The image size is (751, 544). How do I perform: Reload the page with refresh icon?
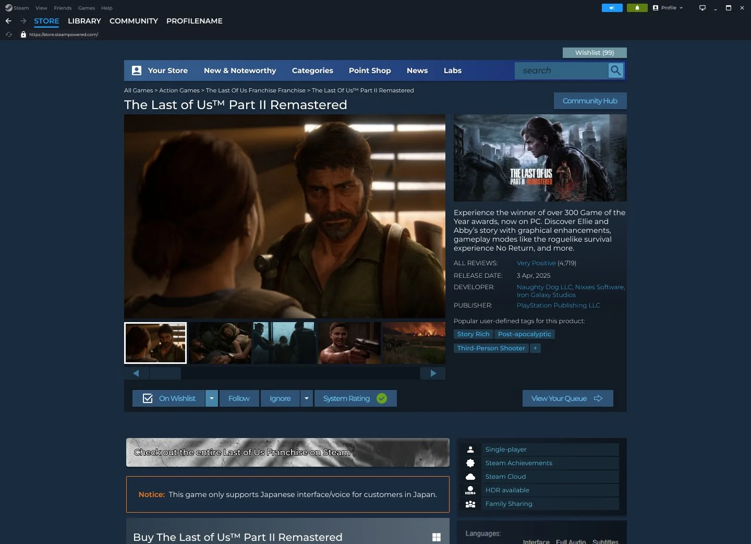coord(9,34)
